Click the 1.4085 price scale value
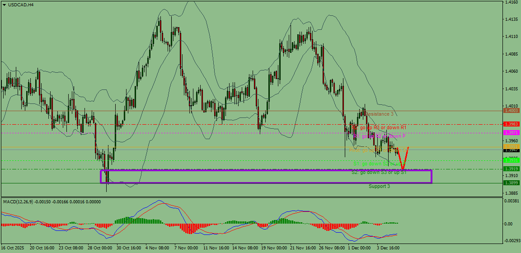 [x=511, y=54]
